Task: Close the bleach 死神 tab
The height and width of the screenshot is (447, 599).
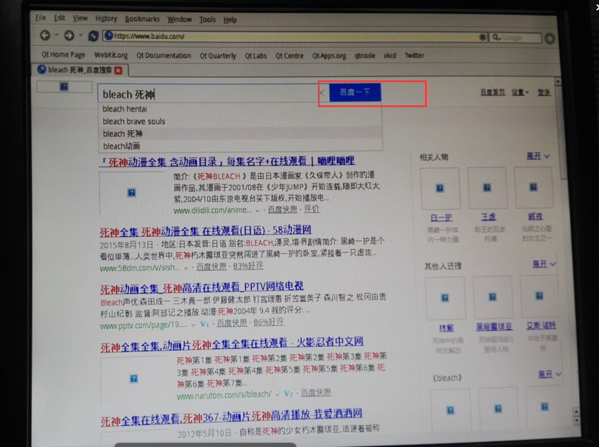Action: tap(118, 70)
